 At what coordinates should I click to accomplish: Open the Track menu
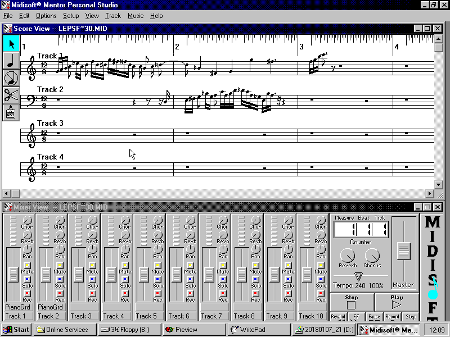(x=113, y=16)
